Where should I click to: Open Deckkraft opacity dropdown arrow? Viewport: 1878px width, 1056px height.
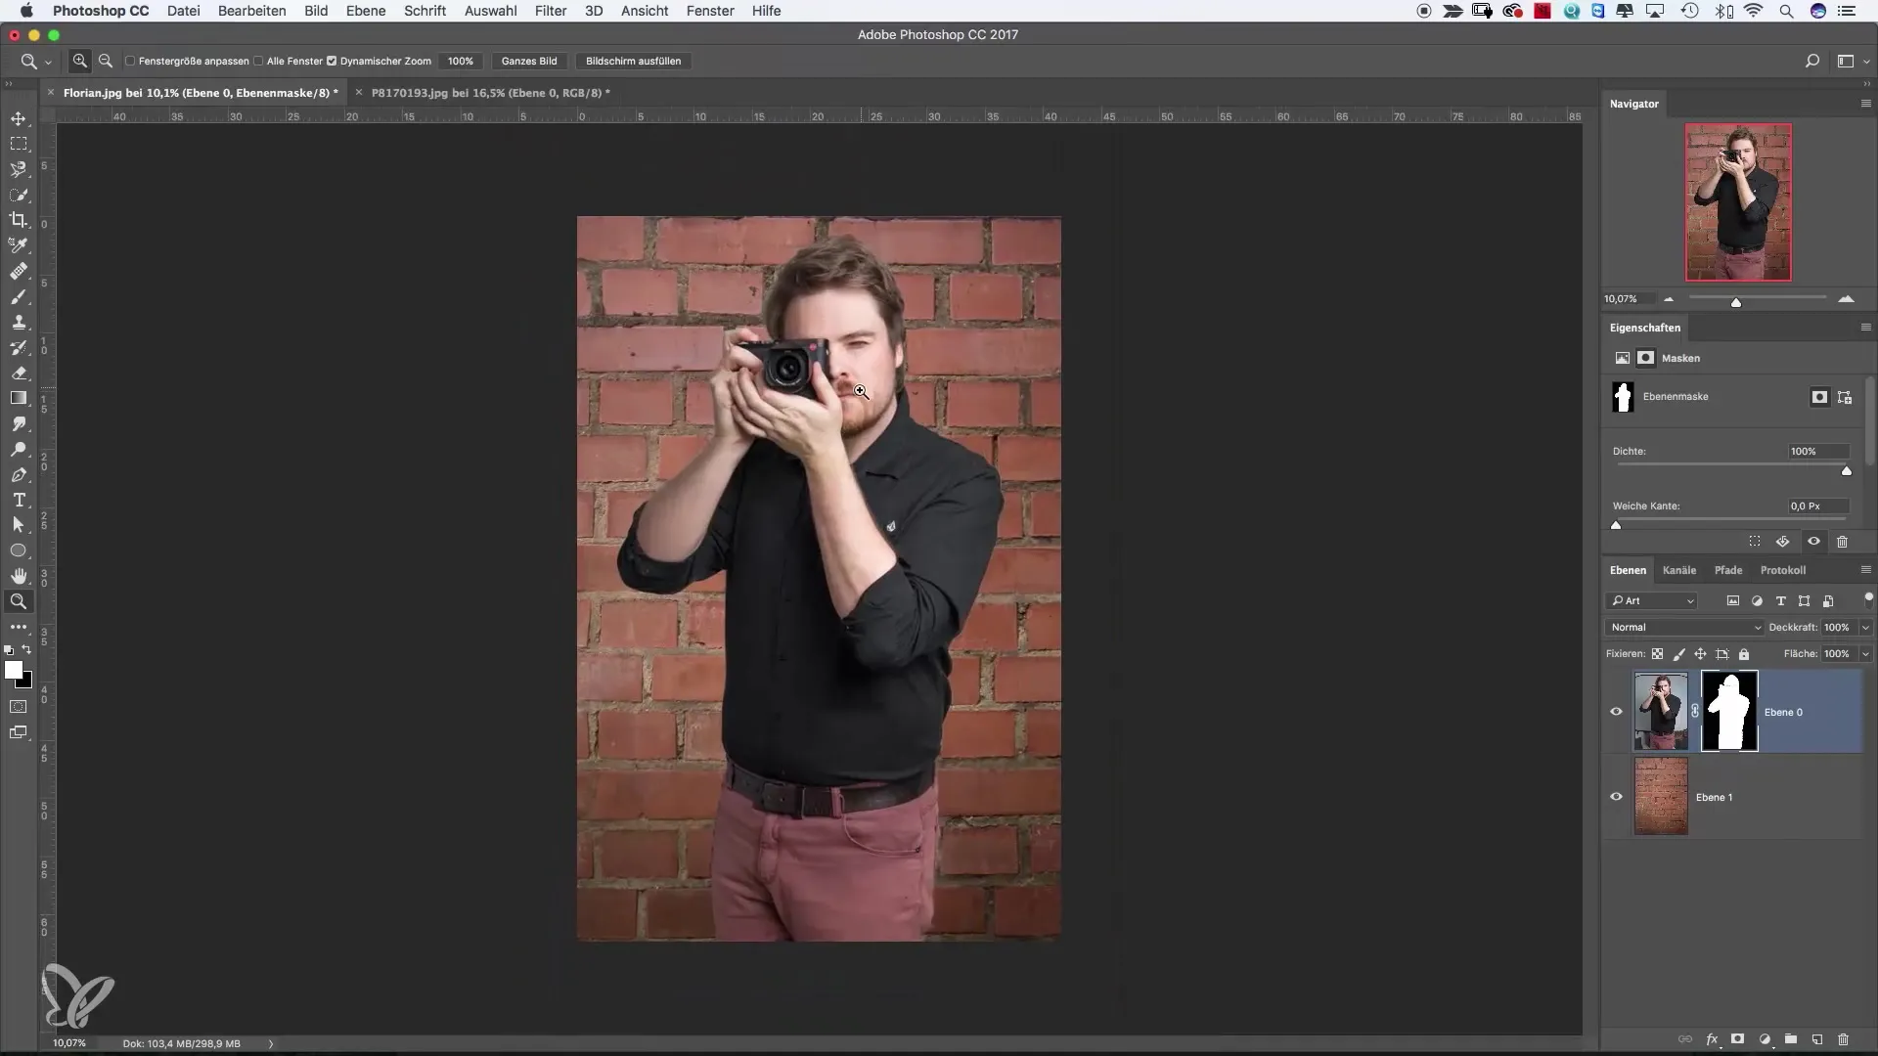1865,628
